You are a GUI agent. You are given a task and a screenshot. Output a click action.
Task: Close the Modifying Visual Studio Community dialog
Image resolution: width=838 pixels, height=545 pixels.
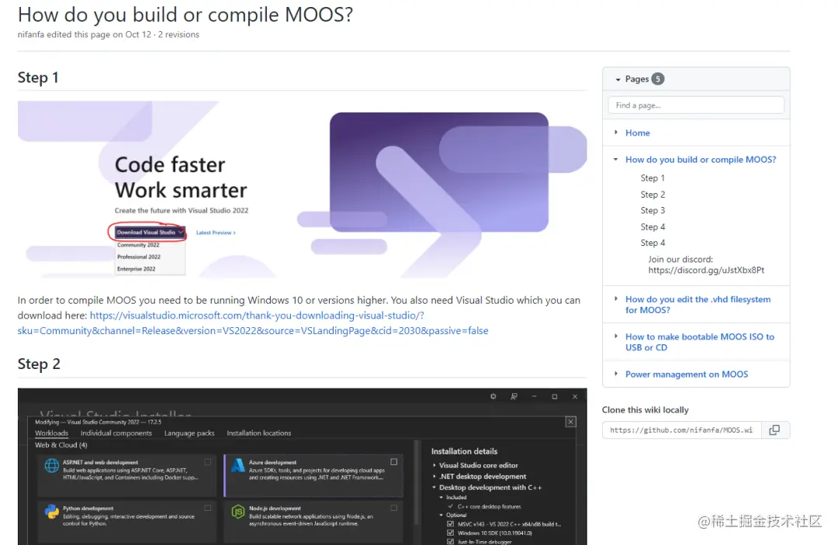coord(571,422)
